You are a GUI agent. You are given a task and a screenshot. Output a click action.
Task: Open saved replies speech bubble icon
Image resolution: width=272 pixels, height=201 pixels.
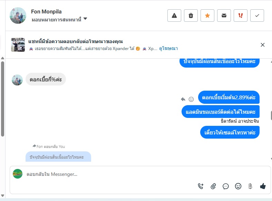226,186
